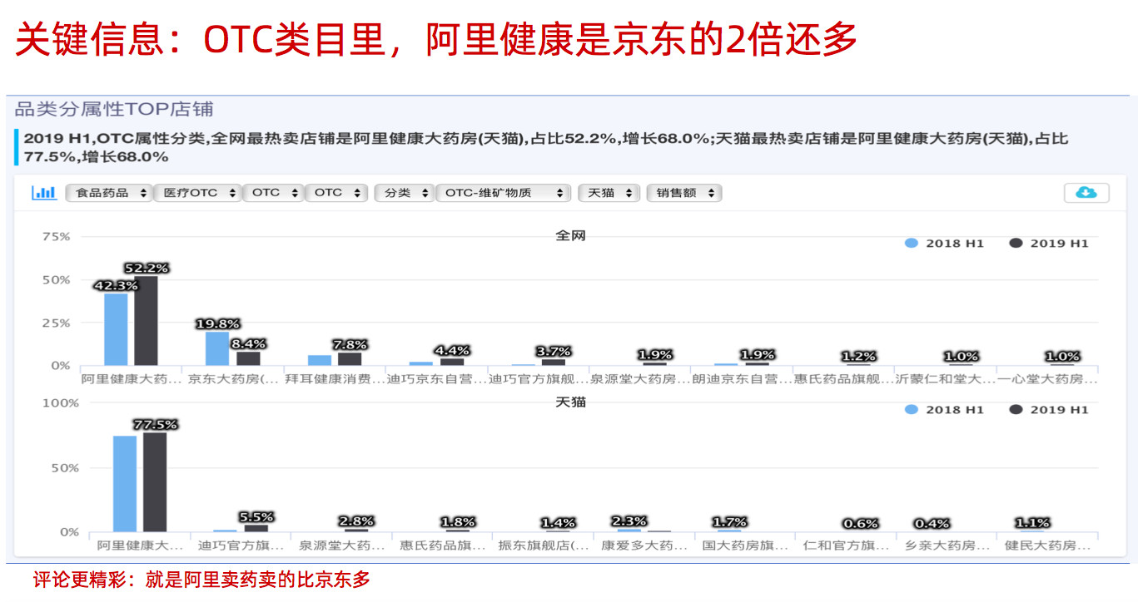Click the 1.7% bar label
The image size is (1138, 602).
pyautogui.click(x=729, y=522)
